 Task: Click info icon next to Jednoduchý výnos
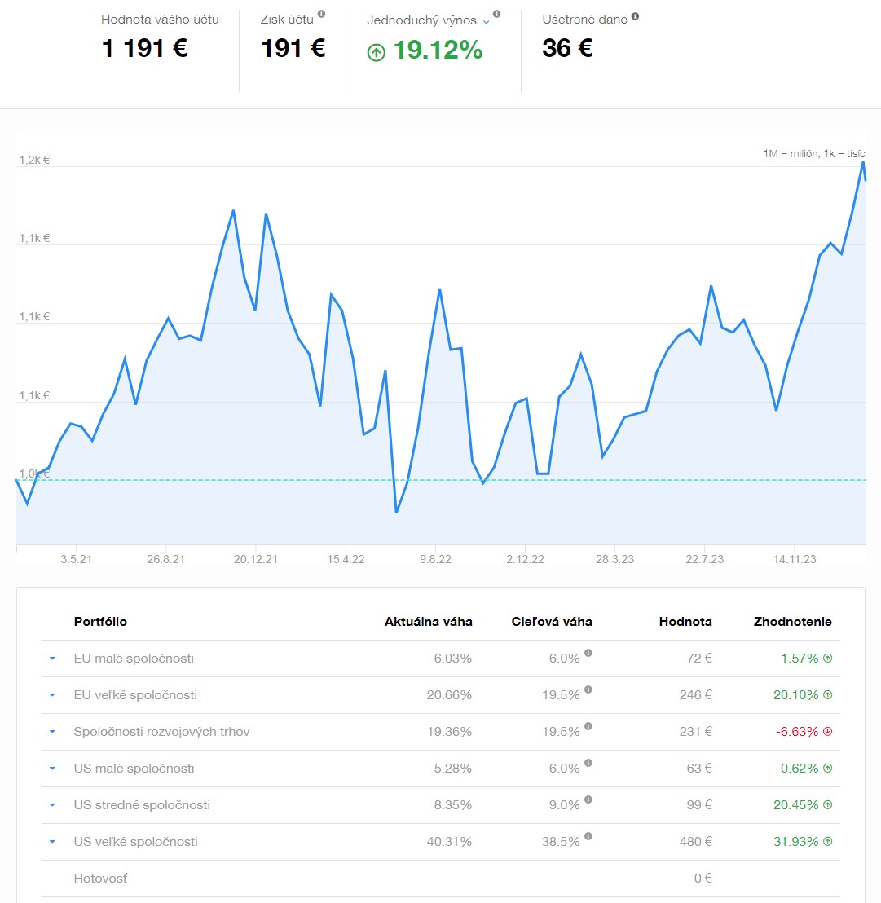497,15
